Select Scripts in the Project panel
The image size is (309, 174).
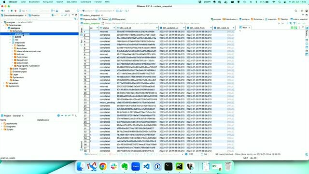(x=10, y=130)
